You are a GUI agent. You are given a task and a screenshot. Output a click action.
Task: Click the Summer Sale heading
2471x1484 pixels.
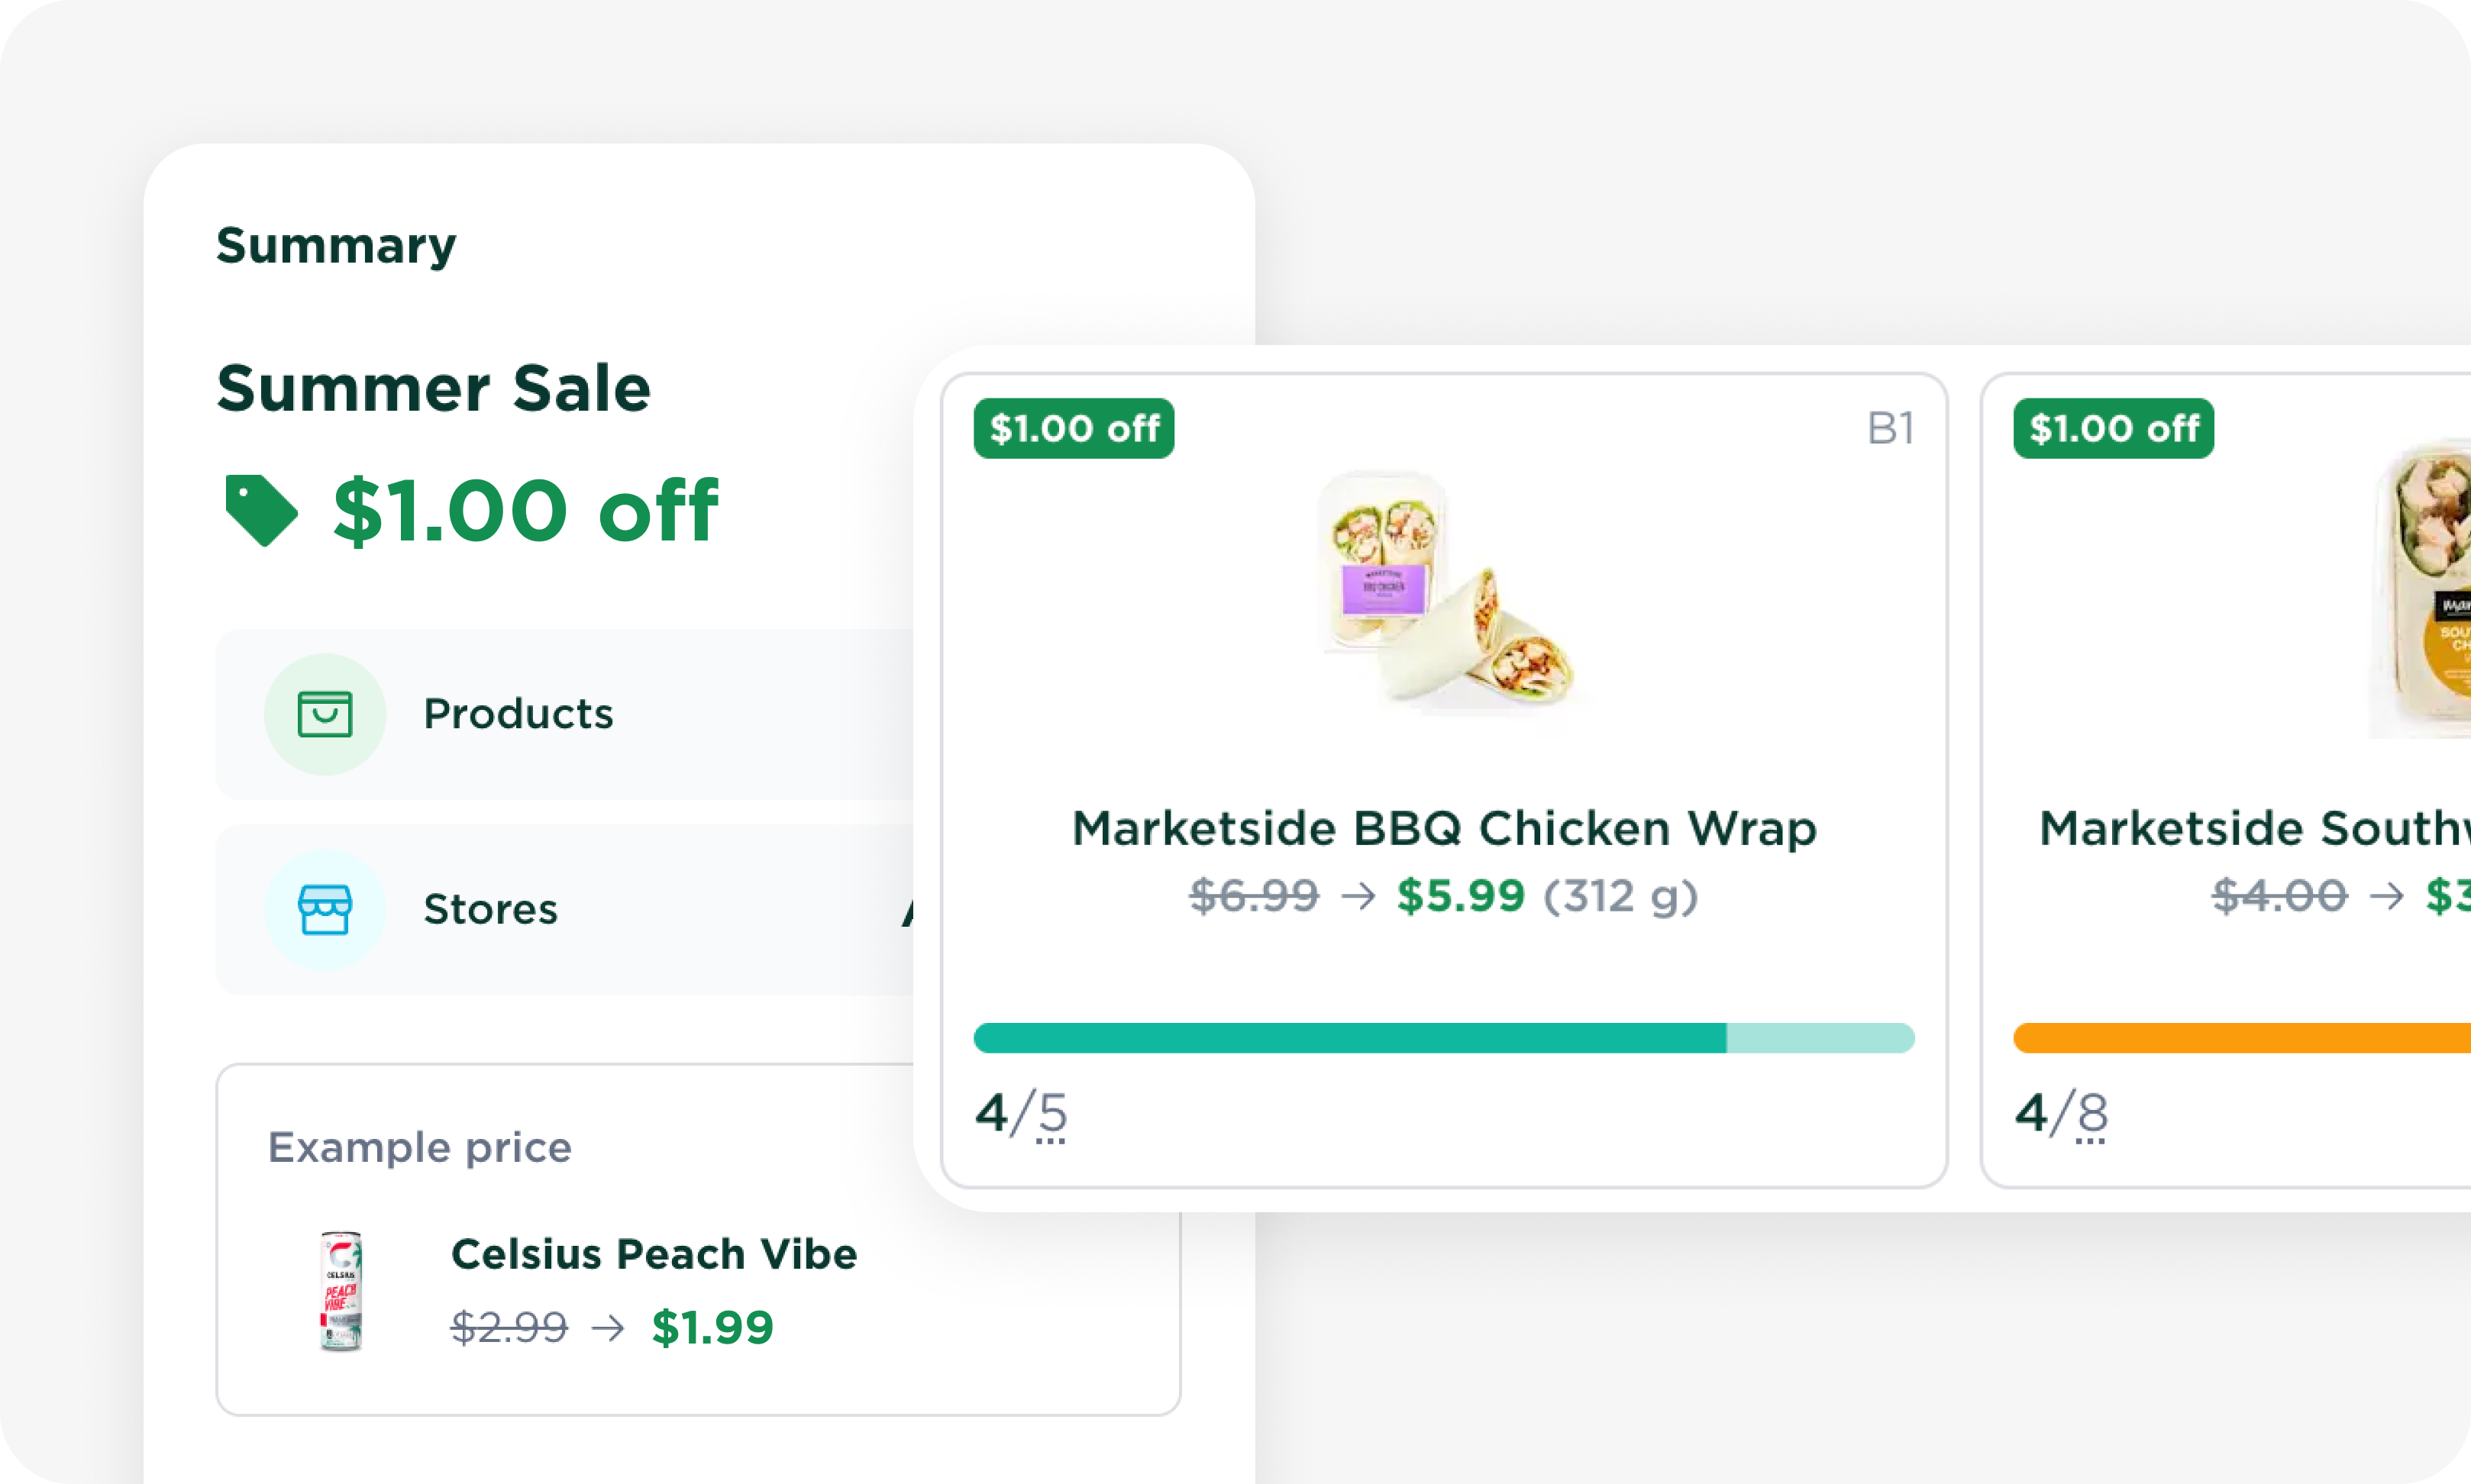(434, 388)
